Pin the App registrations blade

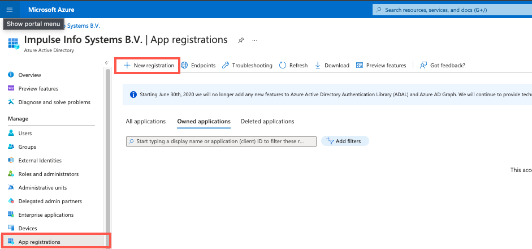[241, 40]
